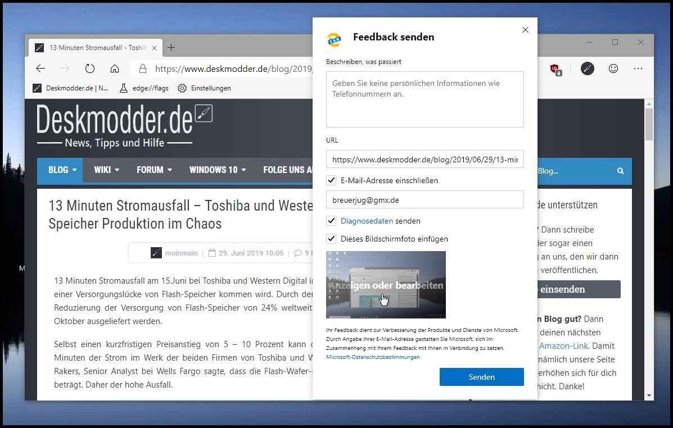
Task: Open the profile avatar icon in toolbar
Action: click(587, 69)
